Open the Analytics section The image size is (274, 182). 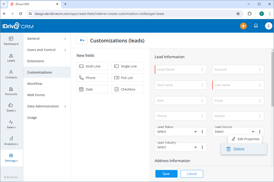click(x=11, y=140)
